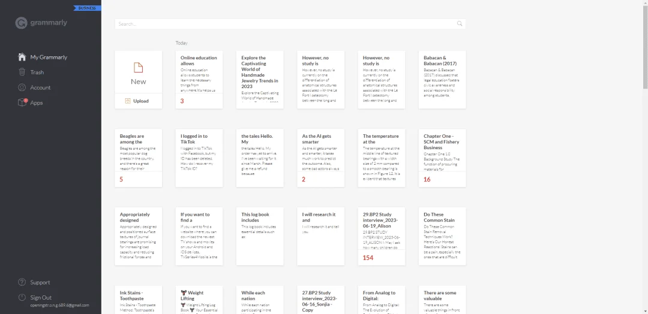The width and height of the screenshot is (648, 314).
Task: Click the My Grammarly home icon
Action: pyautogui.click(x=22, y=57)
